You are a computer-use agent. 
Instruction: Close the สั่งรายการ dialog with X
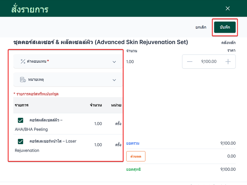tap(228, 9)
